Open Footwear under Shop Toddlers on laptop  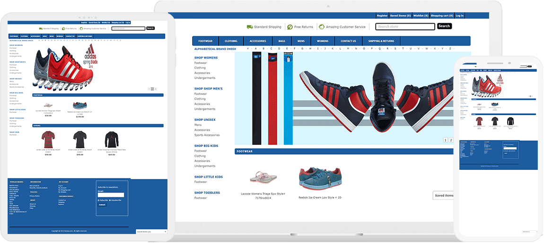[201, 198]
